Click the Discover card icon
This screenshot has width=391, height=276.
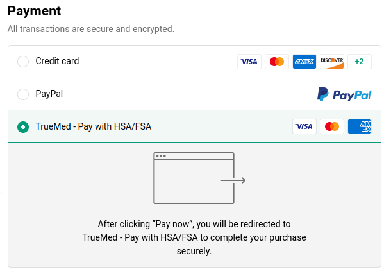pyautogui.click(x=332, y=62)
